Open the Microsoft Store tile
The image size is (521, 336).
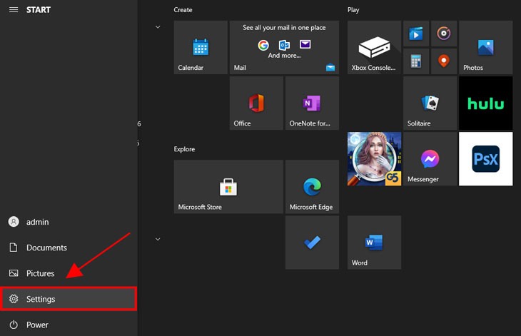(x=228, y=187)
